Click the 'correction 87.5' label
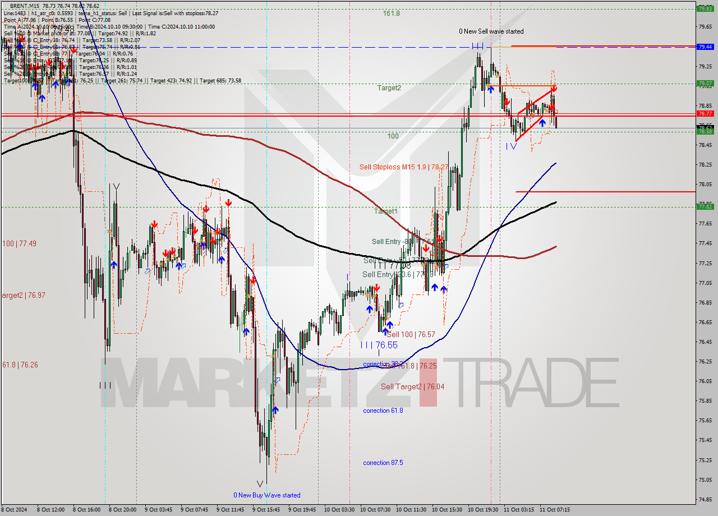Viewport: 718px width, 516px height. pos(383,463)
